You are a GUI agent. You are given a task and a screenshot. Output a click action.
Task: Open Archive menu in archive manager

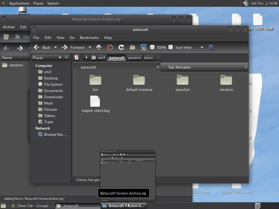pos(9,27)
